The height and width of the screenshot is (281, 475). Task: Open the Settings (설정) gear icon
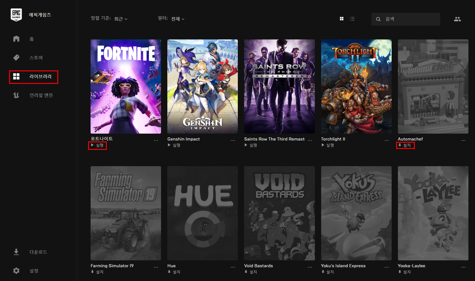(x=16, y=271)
